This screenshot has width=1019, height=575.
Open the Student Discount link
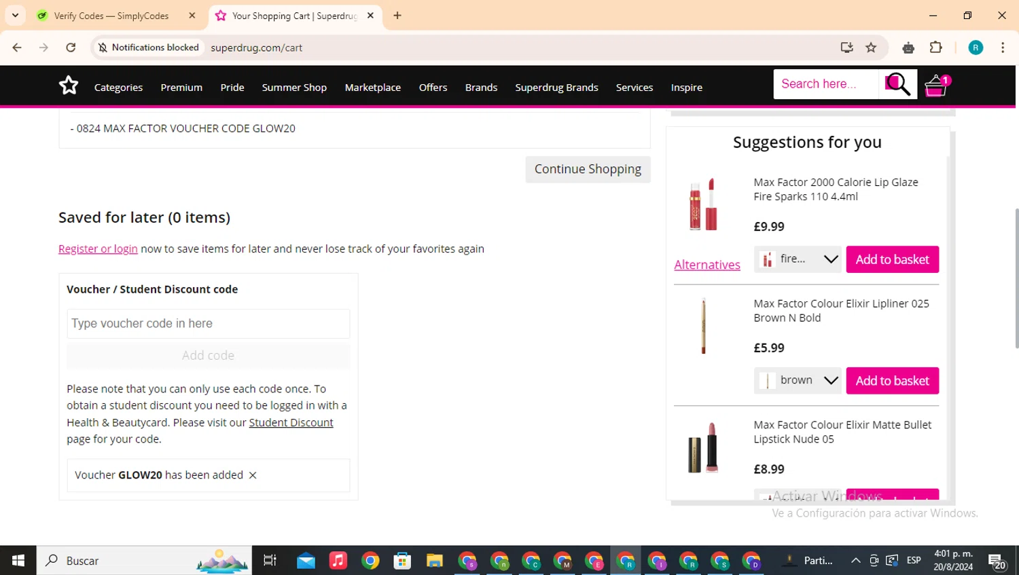pos(291,422)
